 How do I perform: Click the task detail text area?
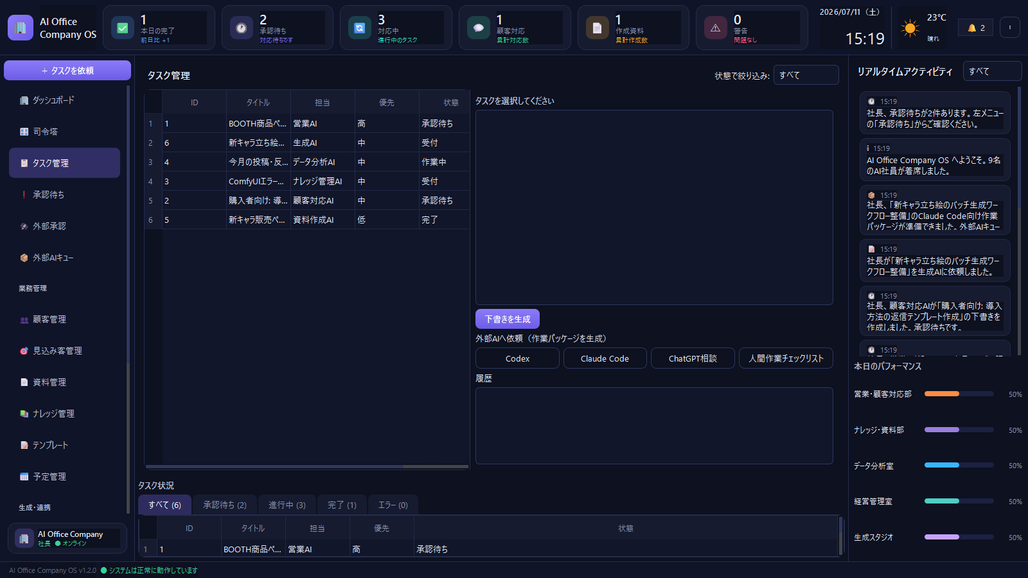point(654,207)
